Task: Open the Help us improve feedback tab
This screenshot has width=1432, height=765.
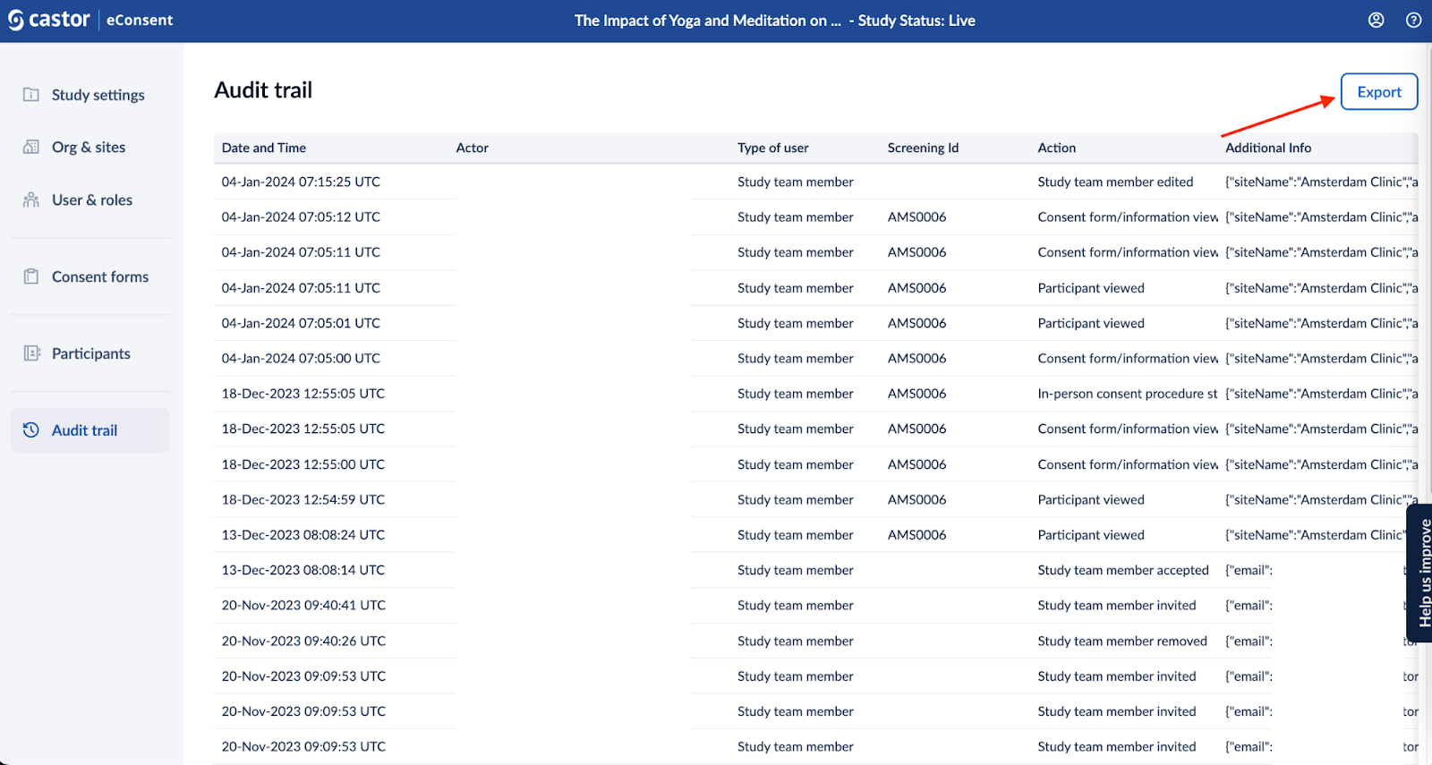Action: coord(1420,573)
